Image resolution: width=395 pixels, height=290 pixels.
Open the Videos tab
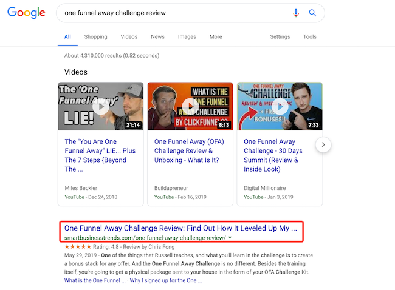129,37
